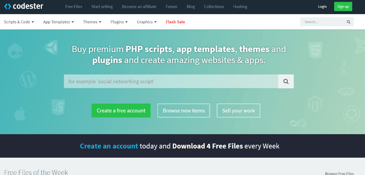Open the Flash Sale page

pyautogui.click(x=175, y=22)
